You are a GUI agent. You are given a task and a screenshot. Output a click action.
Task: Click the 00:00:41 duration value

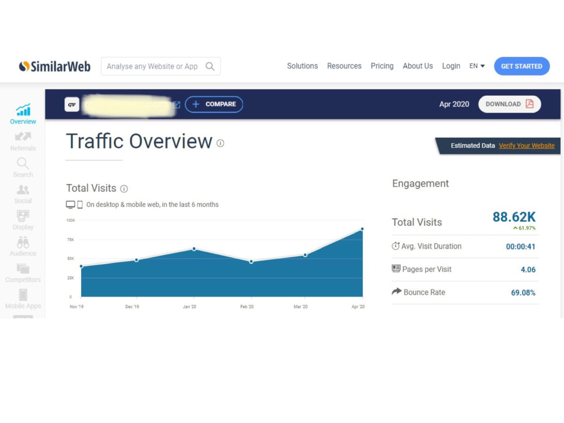pos(521,247)
